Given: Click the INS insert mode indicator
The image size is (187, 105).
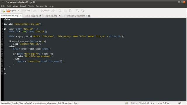Looking at the screenshot, I should tap(179, 103).
